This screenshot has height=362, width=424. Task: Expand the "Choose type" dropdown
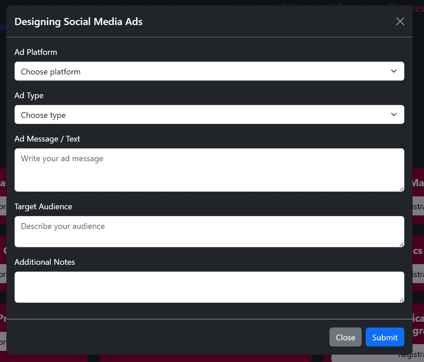click(x=209, y=115)
